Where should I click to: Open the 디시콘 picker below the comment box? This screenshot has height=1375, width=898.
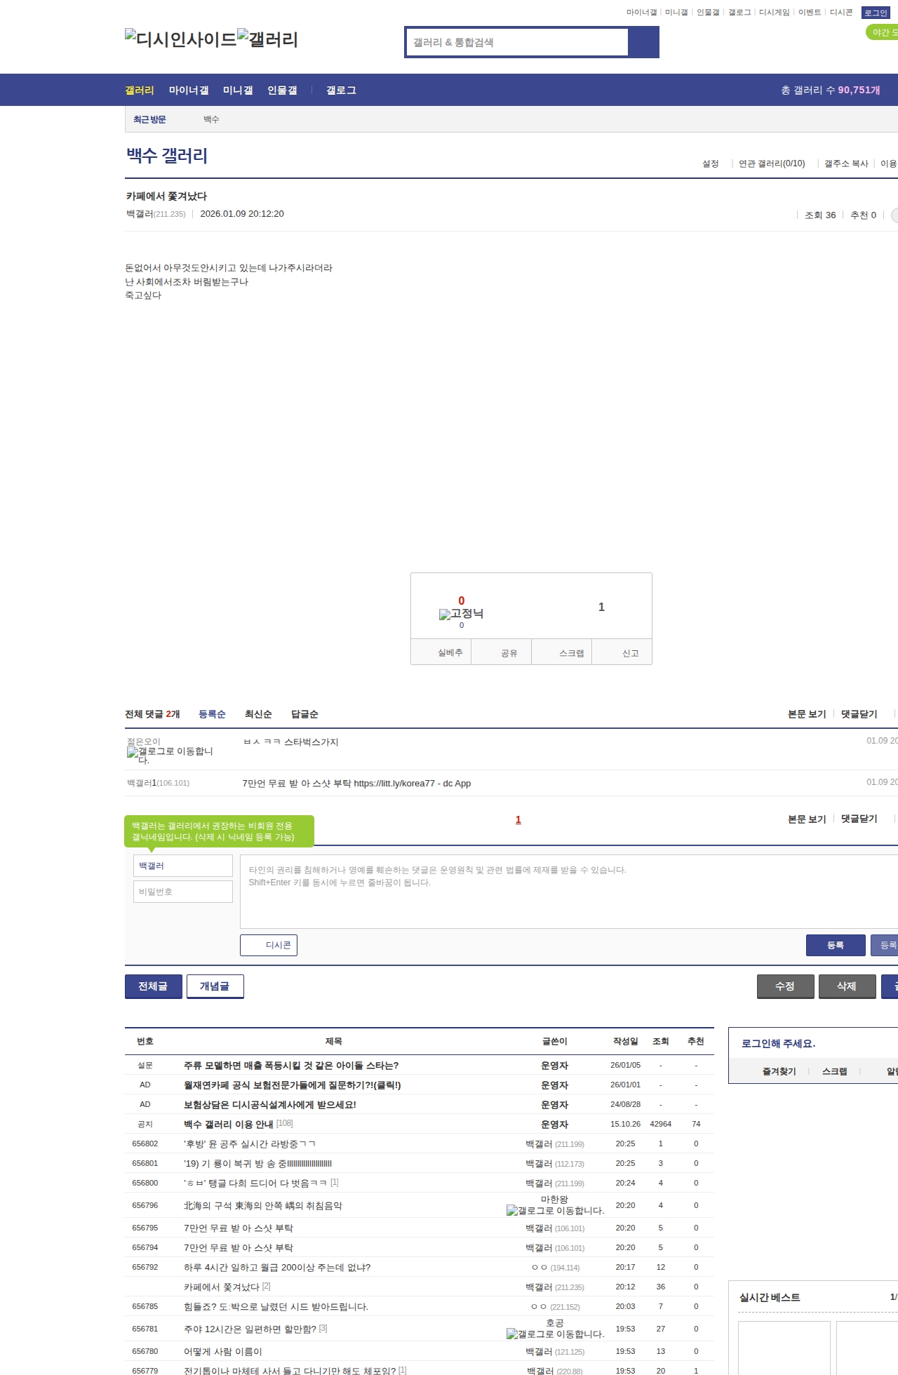click(269, 945)
